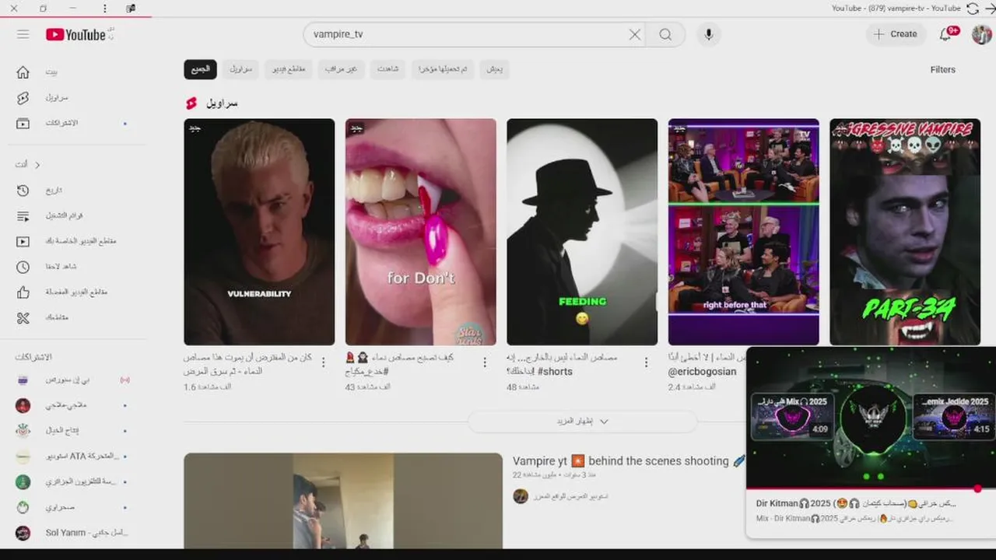Open options menu for 'for Don't' short
The image size is (996, 560).
click(485, 362)
